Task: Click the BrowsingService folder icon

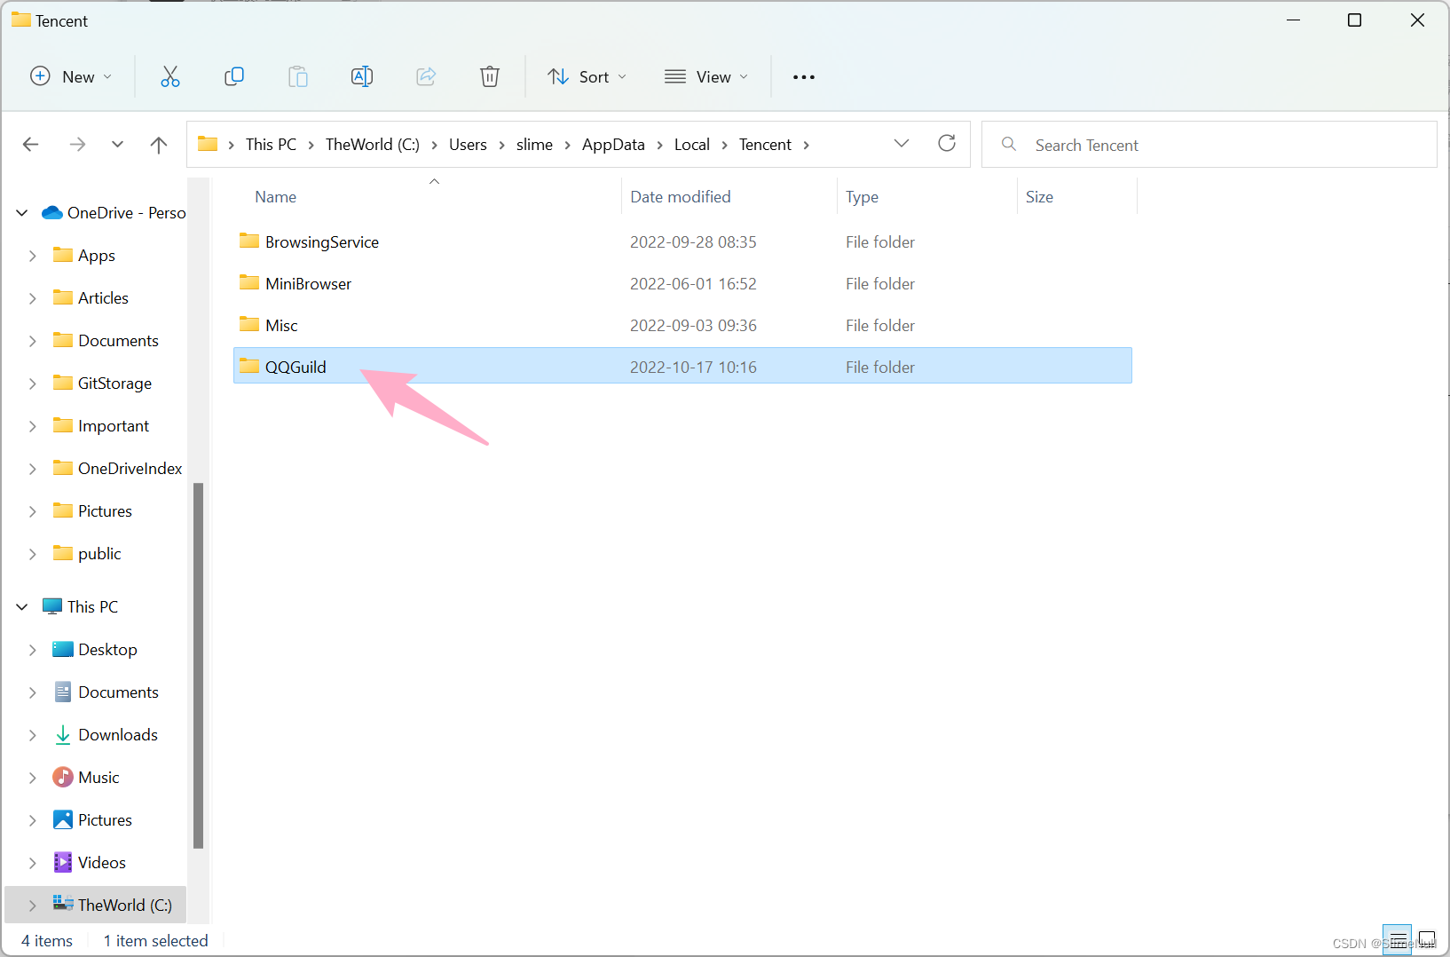Action: [x=249, y=241]
